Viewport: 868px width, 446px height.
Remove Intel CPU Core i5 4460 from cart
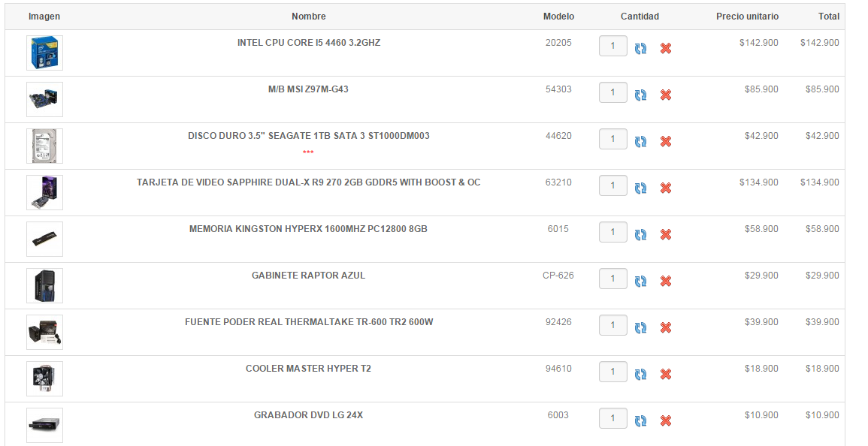click(x=666, y=49)
